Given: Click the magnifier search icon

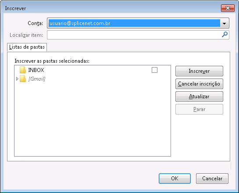Looking at the screenshot, I should point(225,35).
